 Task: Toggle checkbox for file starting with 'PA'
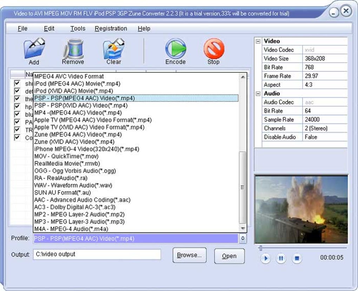[x=17, y=122]
